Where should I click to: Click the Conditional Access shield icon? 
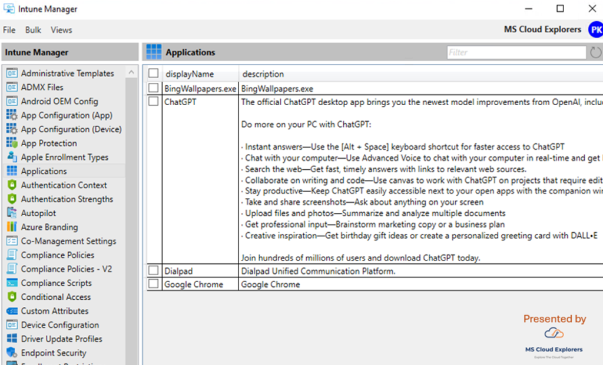(x=12, y=297)
